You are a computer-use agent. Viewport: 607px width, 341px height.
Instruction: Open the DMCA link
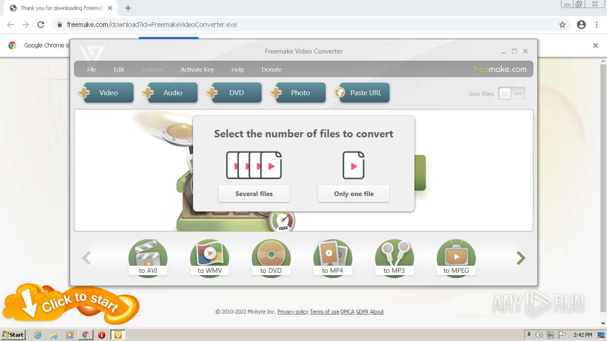[x=348, y=312]
